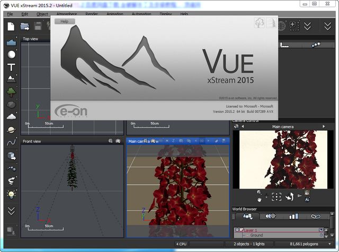The width and height of the screenshot is (339, 252).
Task: Add a water plane from left toolbar
Action: (11, 42)
